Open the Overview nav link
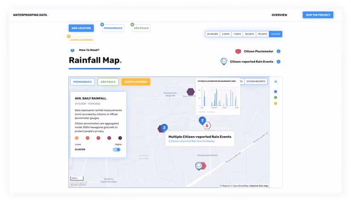Viewport: 351px width, 202px height. 280,15
